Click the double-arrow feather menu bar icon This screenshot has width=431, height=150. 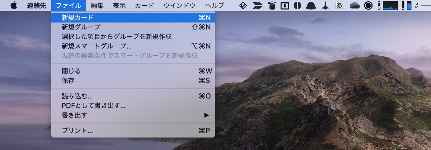coord(259,5)
